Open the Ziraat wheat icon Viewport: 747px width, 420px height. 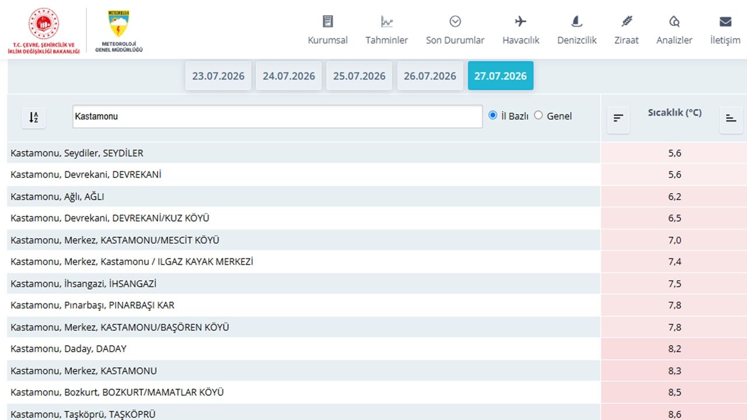pos(627,22)
